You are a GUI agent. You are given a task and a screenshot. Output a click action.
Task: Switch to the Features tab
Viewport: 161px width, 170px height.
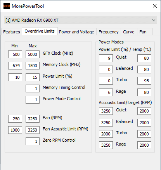click(12, 32)
